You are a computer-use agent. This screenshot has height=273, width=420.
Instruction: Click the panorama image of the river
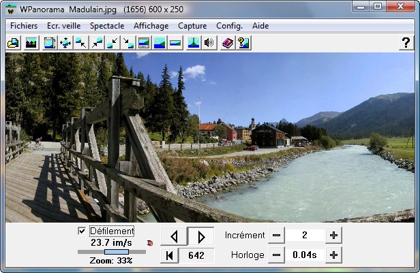tap(210, 138)
